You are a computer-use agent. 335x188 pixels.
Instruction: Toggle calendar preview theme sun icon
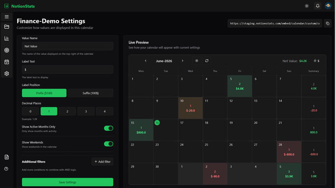[x=196, y=61]
